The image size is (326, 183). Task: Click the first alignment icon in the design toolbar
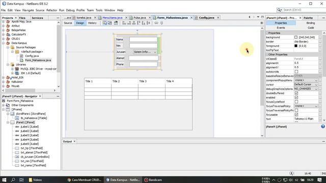point(124,23)
